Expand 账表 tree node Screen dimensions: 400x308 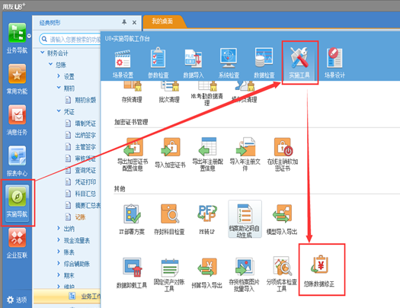pos(59,252)
